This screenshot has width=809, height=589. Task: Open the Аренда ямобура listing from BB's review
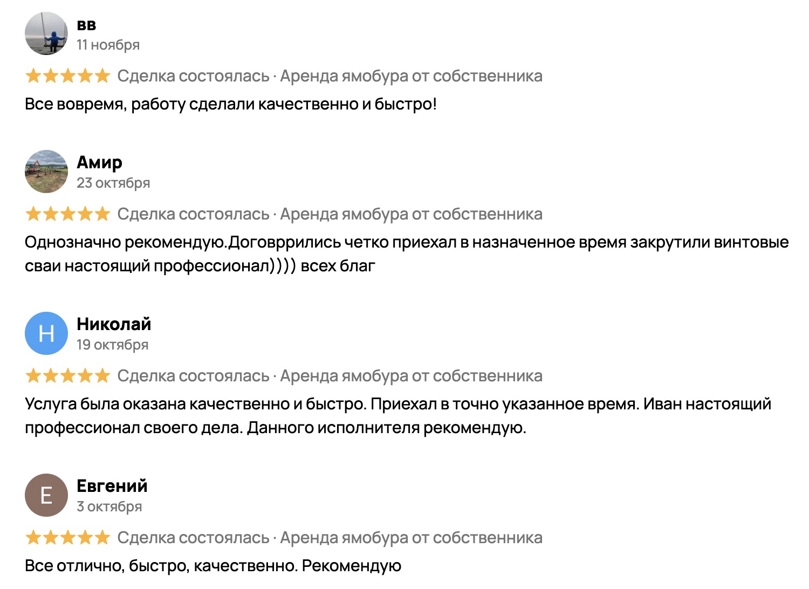pyautogui.click(x=410, y=76)
